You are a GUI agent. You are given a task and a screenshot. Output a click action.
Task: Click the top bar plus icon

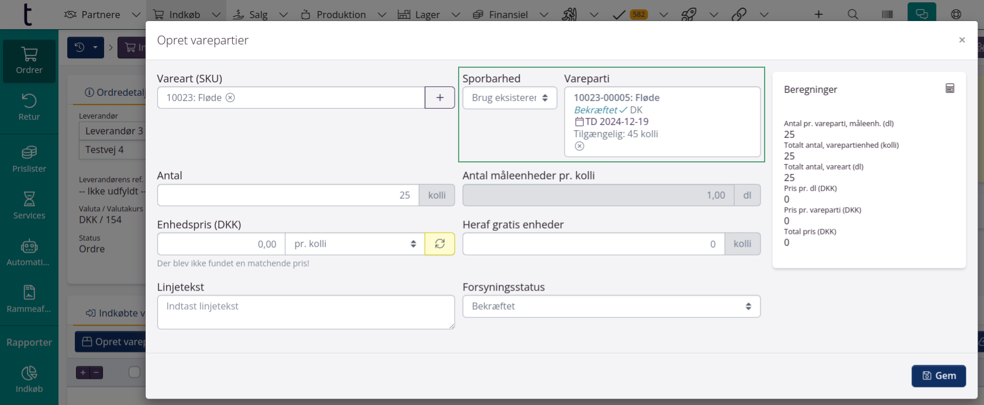coord(818,15)
